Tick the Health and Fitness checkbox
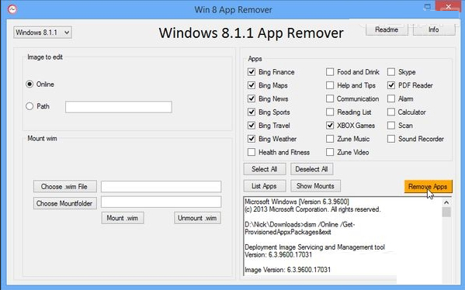465x290 pixels. tap(252, 152)
